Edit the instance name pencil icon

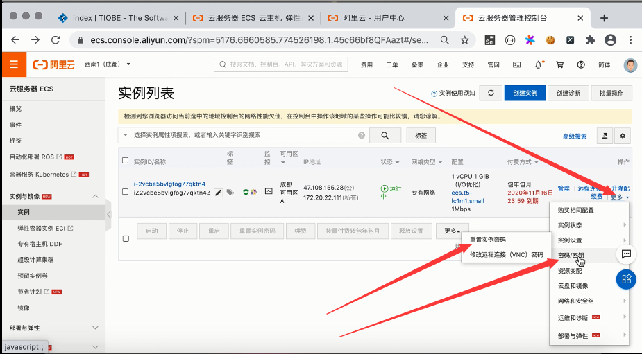point(219,193)
